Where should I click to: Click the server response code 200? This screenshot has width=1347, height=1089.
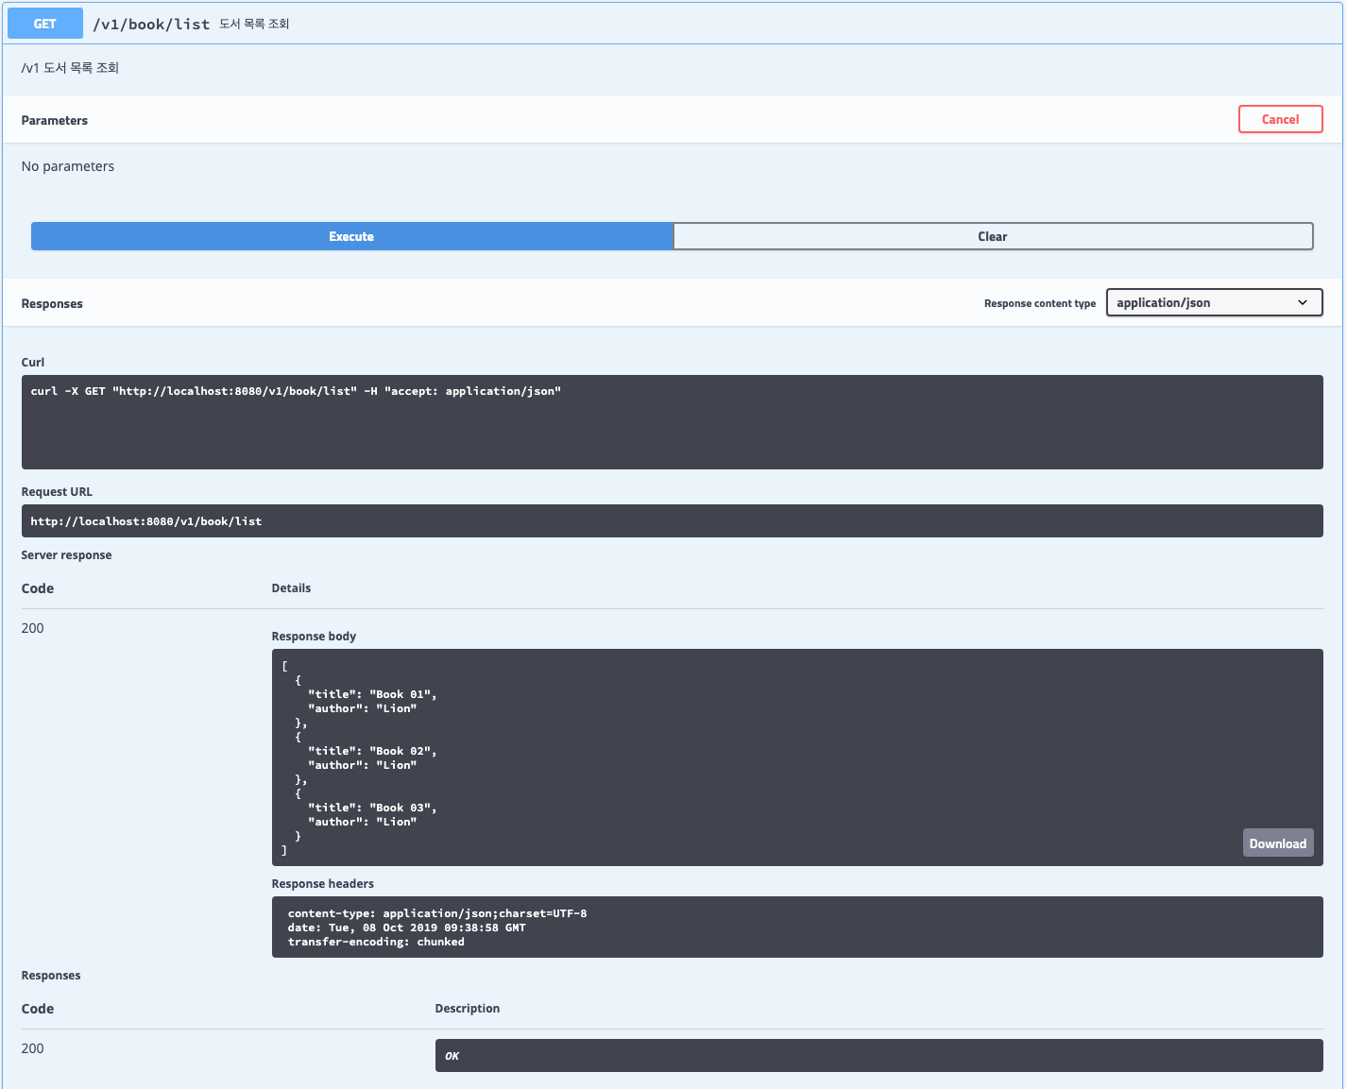pos(32,628)
